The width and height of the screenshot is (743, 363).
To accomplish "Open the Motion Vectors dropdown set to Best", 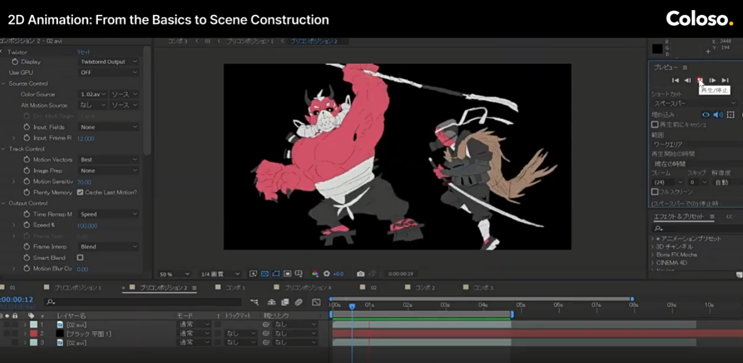I will [x=109, y=160].
